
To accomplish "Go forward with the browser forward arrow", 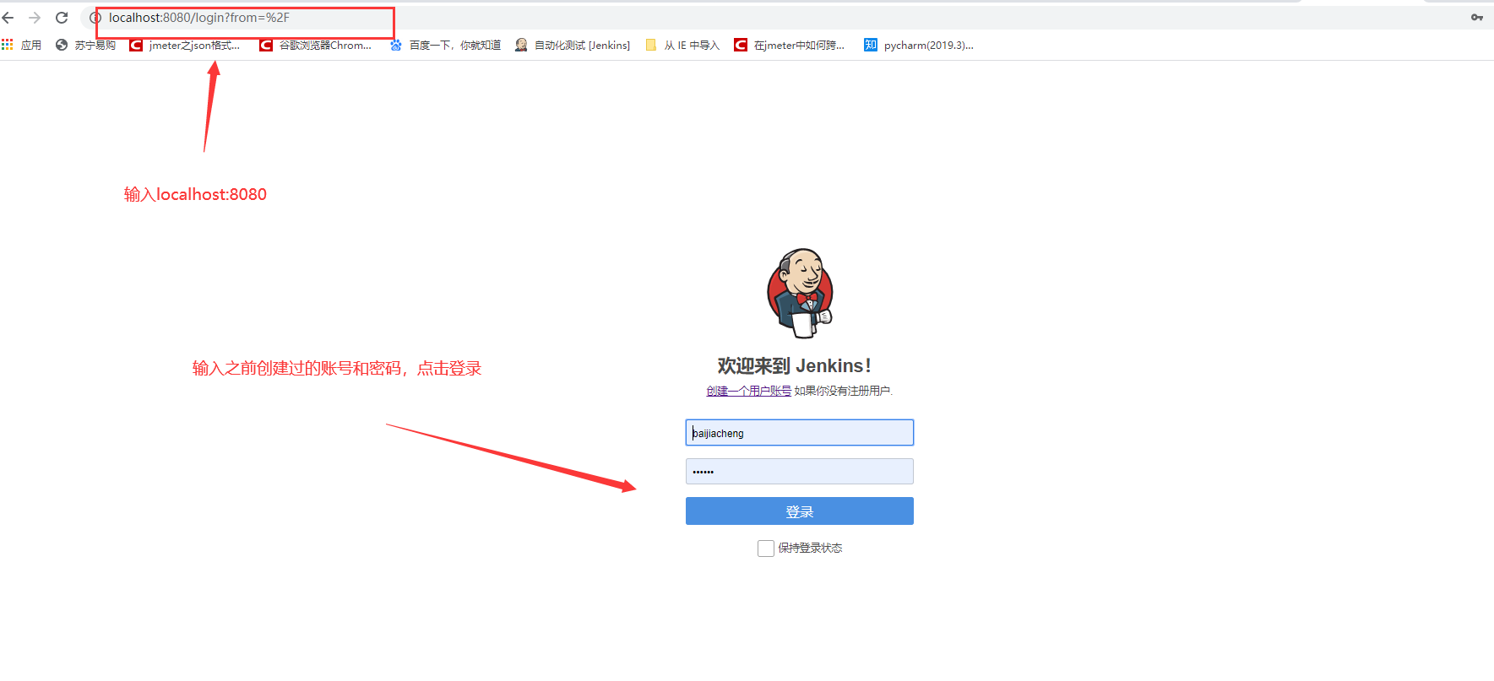I will pyautogui.click(x=35, y=18).
